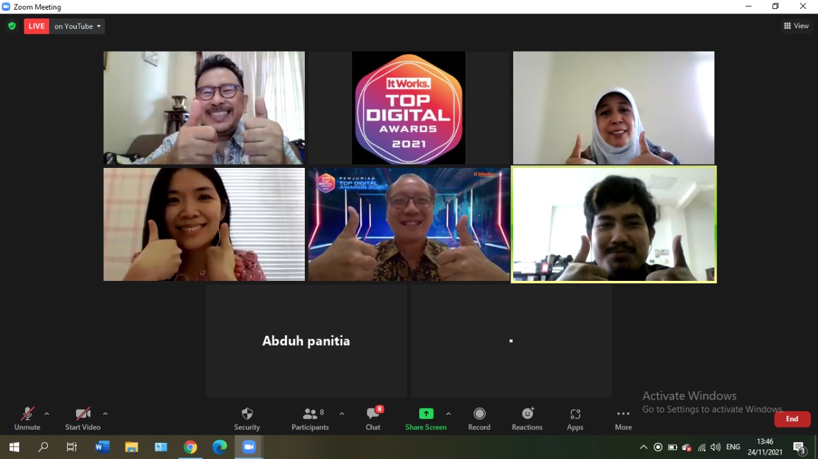Start recording with the Record button
818x459 pixels.
click(479, 418)
